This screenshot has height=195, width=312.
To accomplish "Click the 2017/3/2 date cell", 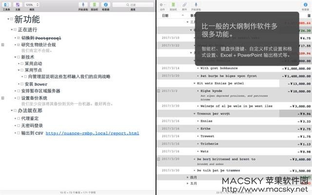I will pos(169,91).
